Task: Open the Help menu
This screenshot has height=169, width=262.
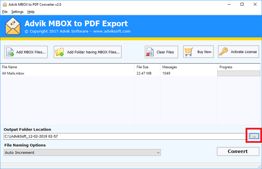Action: click(x=31, y=12)
